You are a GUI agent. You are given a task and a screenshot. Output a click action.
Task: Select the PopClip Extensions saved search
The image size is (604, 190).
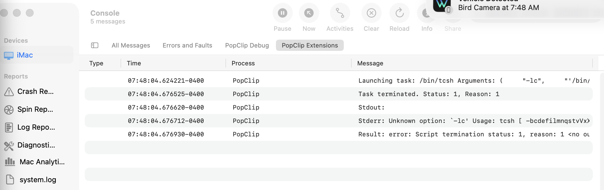point(310,45)
